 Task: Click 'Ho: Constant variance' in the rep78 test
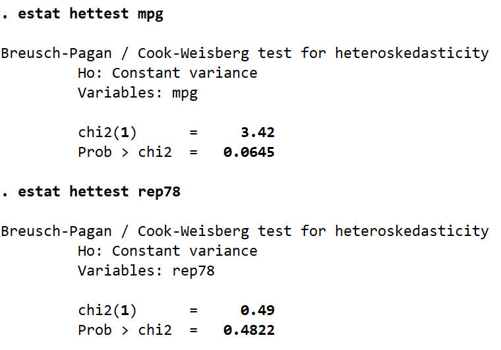pyautogui.click(x=167, y=251)
